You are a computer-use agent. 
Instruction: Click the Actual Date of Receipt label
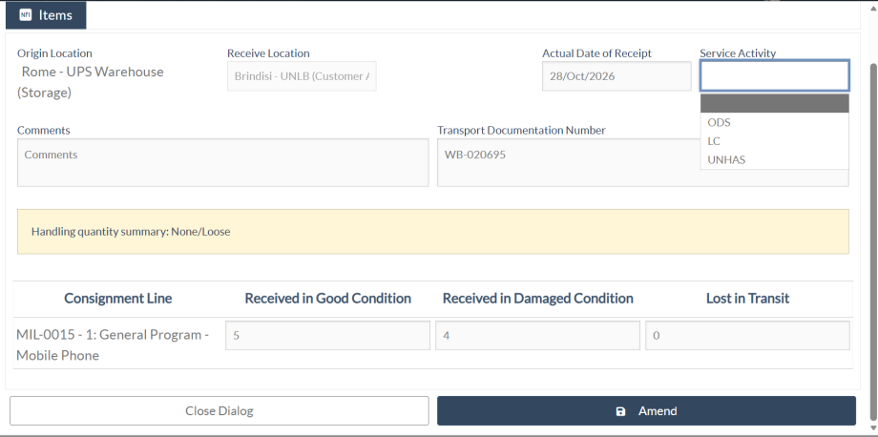(x=596, y=53)
